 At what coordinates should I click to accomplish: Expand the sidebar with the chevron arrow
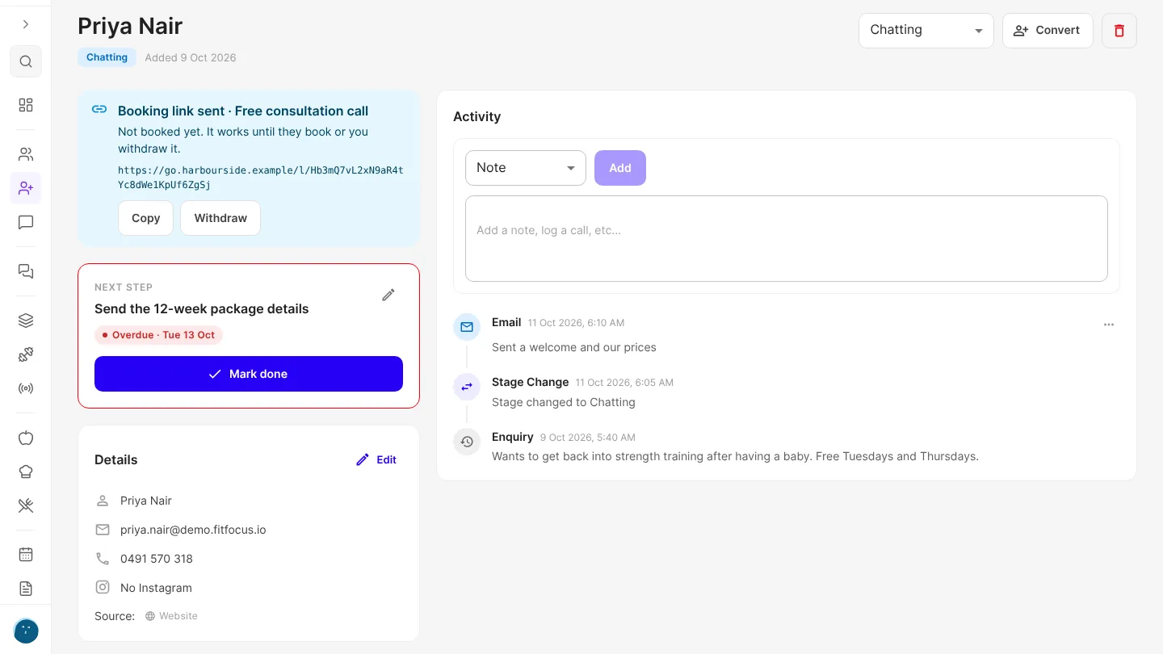[x=26, y=24]
